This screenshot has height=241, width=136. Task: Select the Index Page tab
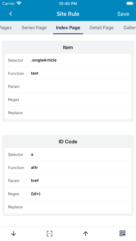pyautogui.click(x=68, y=28)
